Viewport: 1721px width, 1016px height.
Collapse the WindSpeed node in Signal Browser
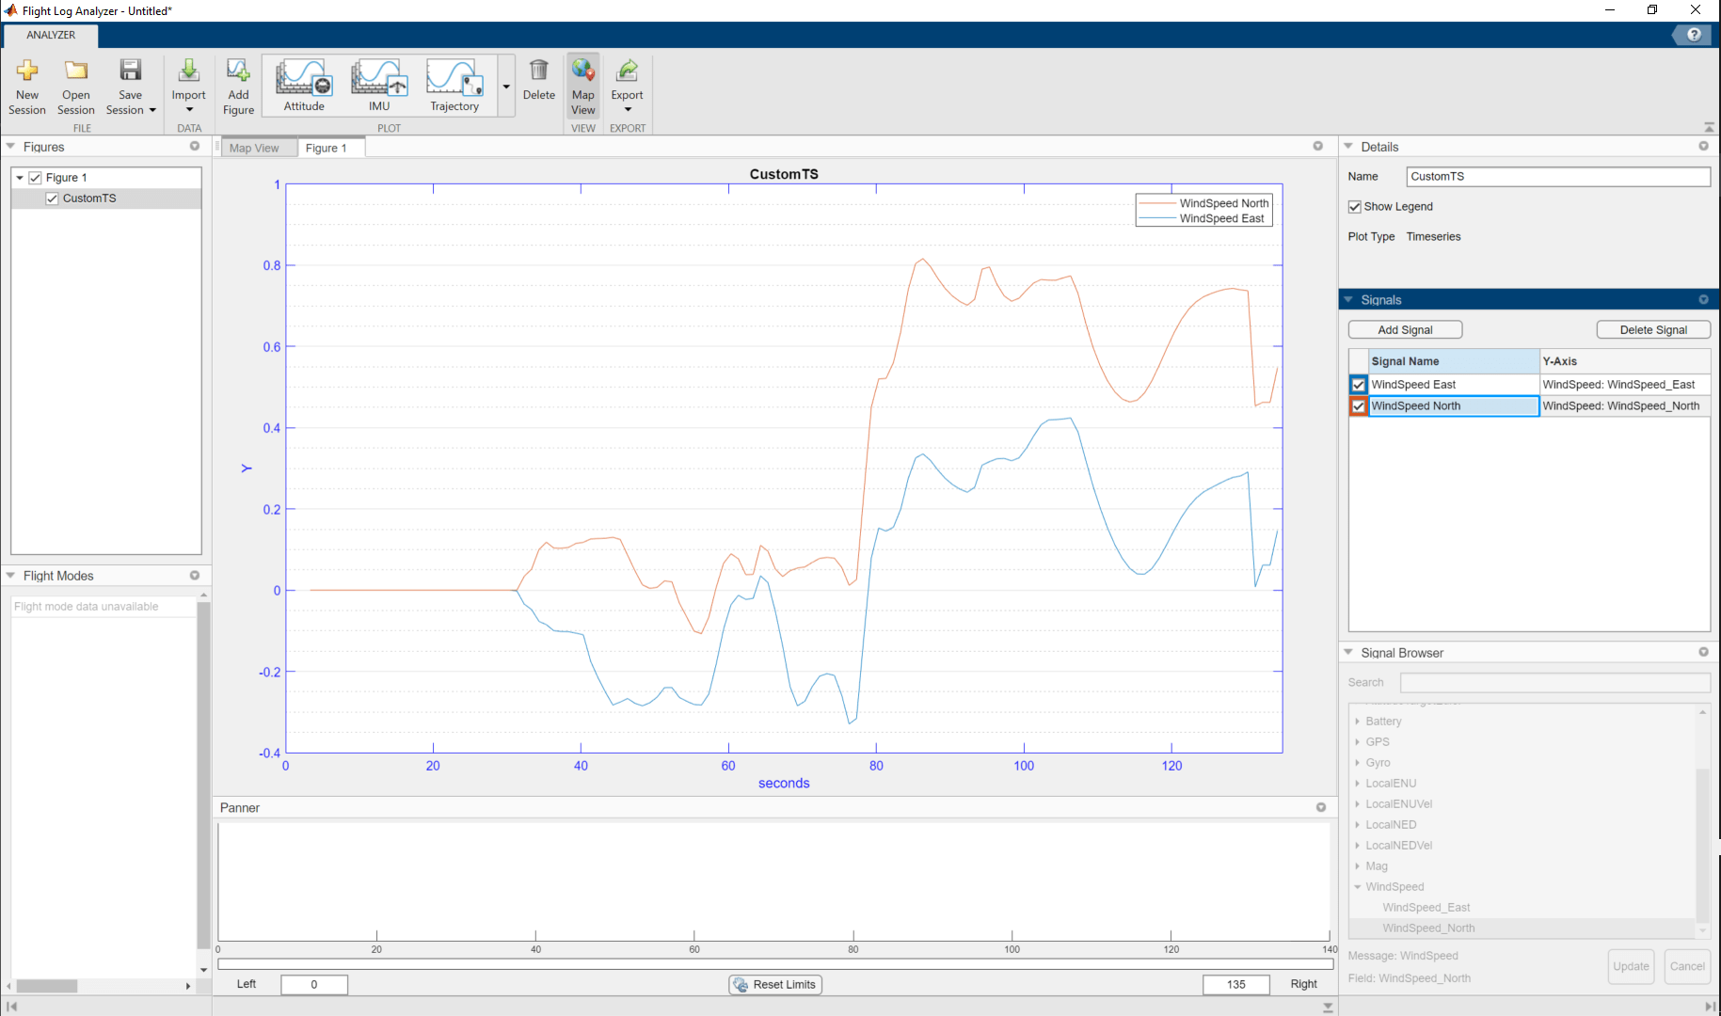click(1358, 887)
